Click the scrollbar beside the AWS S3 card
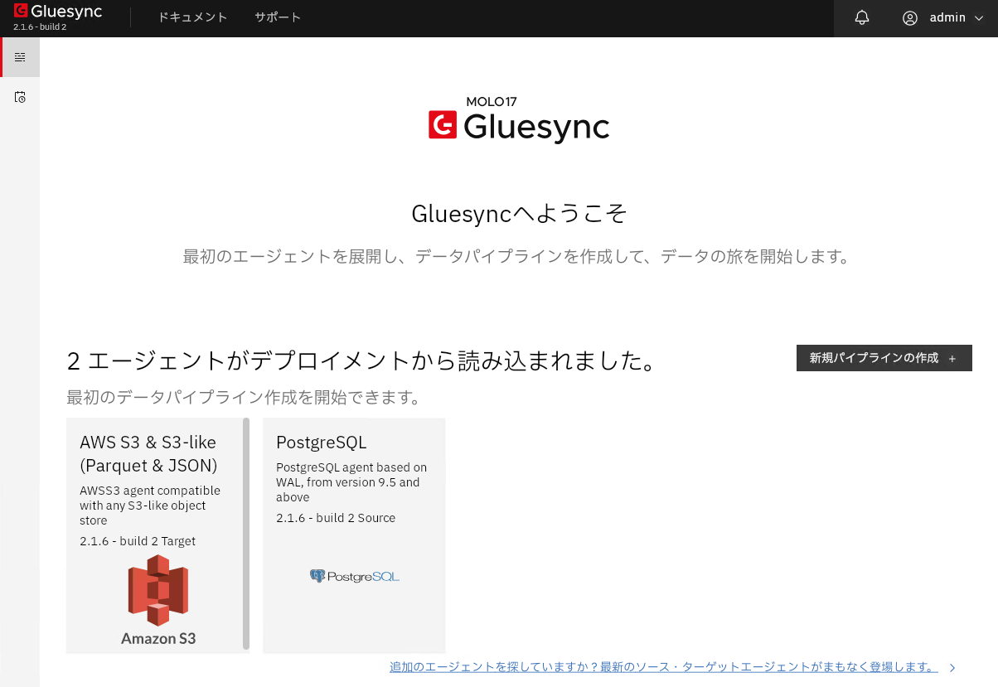The width and height of the screenshot is (998, 687). tap(246, 534)
